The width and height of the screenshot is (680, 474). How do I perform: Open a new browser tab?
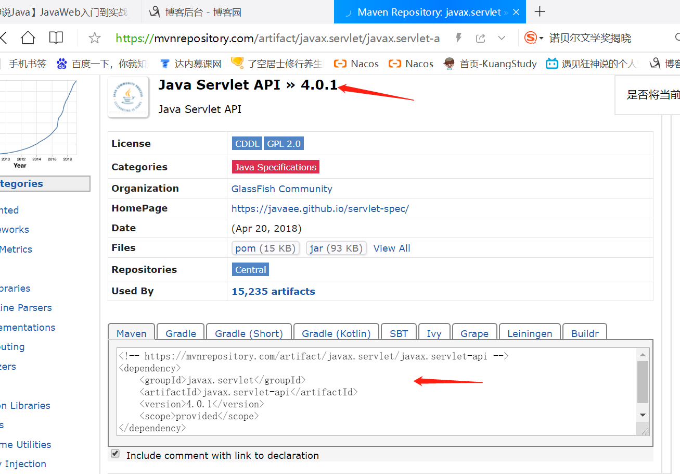pos(540,11)
